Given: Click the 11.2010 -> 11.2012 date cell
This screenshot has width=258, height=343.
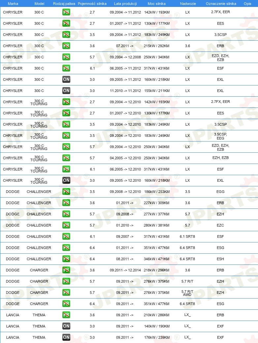Looking at the screenshot, I should [125, 91].
